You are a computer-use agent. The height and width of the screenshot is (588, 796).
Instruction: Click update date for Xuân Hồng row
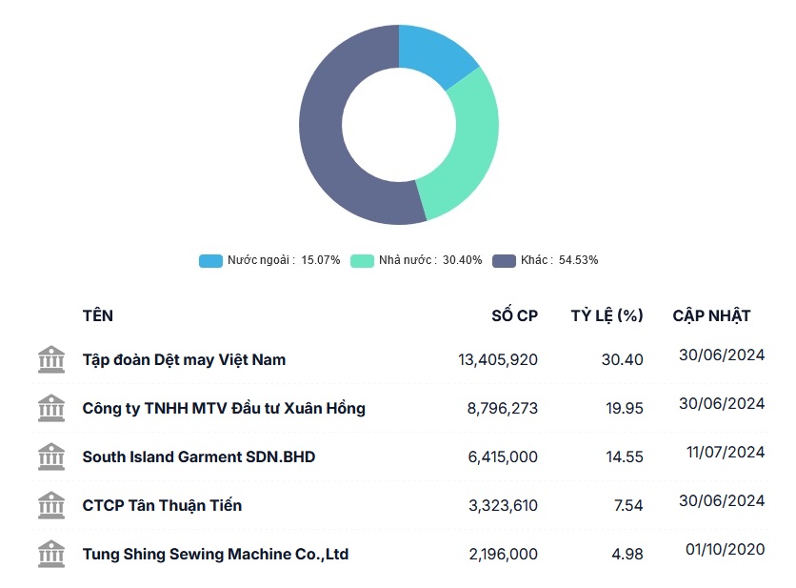[722, 403]
